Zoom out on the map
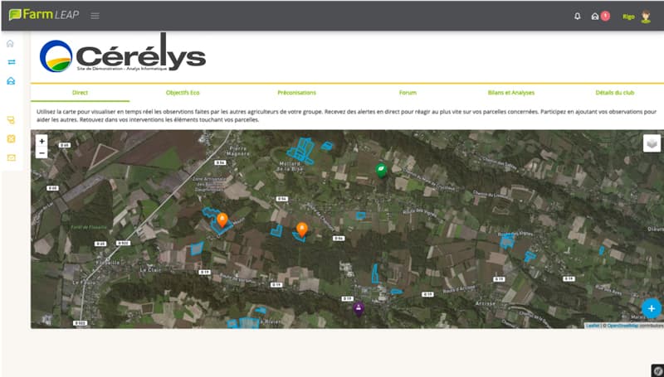Image resolution: width=664 pixels, height=377 pixels. (42, 153)
